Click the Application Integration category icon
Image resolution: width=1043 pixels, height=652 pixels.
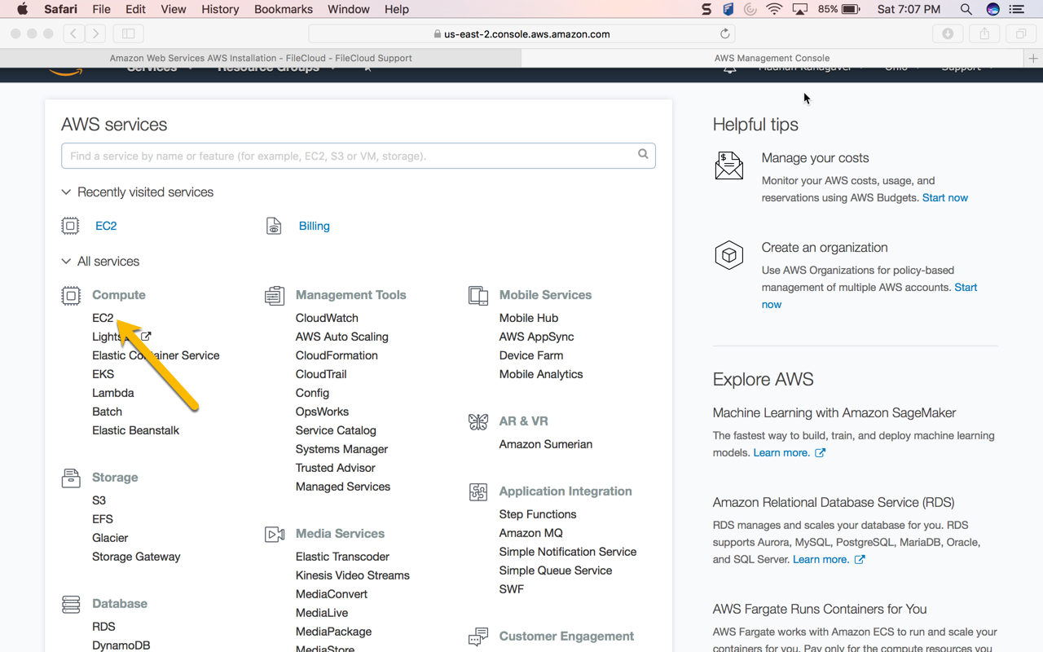(477, 491)
